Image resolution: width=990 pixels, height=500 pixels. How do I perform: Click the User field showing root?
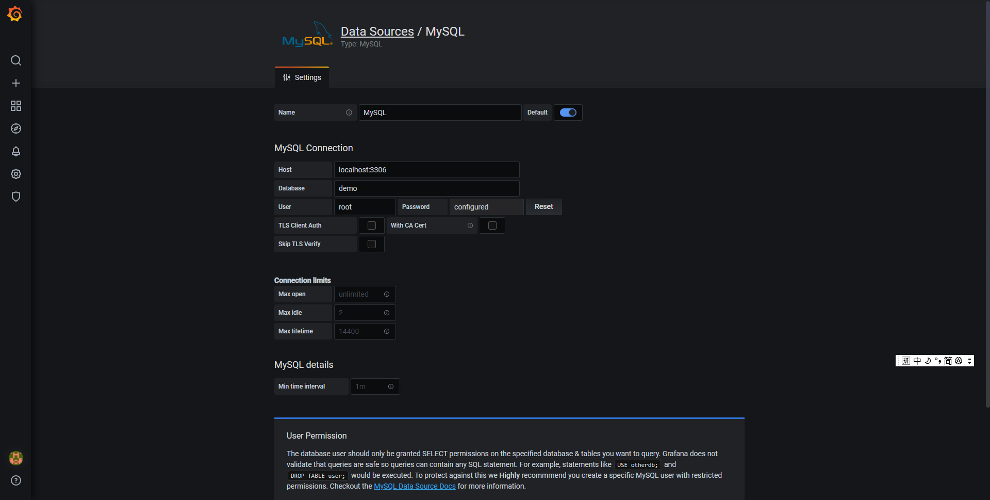(365, 207)
